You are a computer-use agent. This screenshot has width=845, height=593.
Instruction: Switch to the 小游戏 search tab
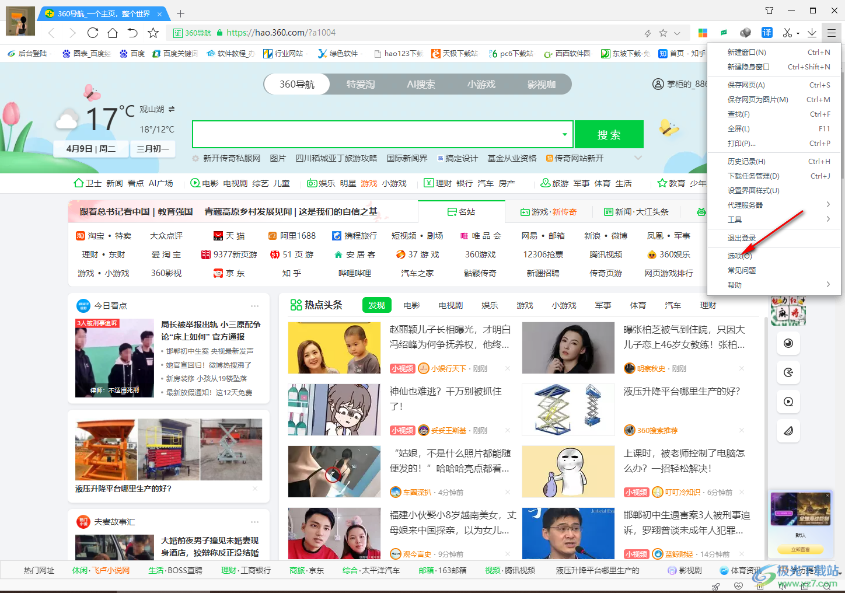click(481, 84)
